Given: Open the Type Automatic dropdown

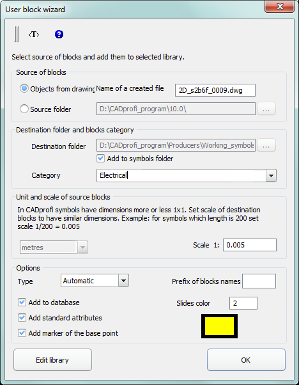Looking at the screenshot, I should pos(123,281).
